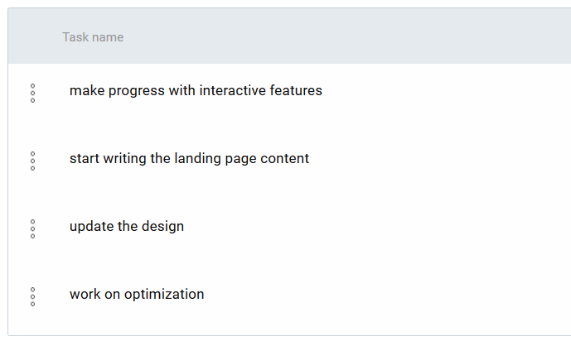Open the 'work on optimization' task
571x346 pixels.
[x=137, y=295]
